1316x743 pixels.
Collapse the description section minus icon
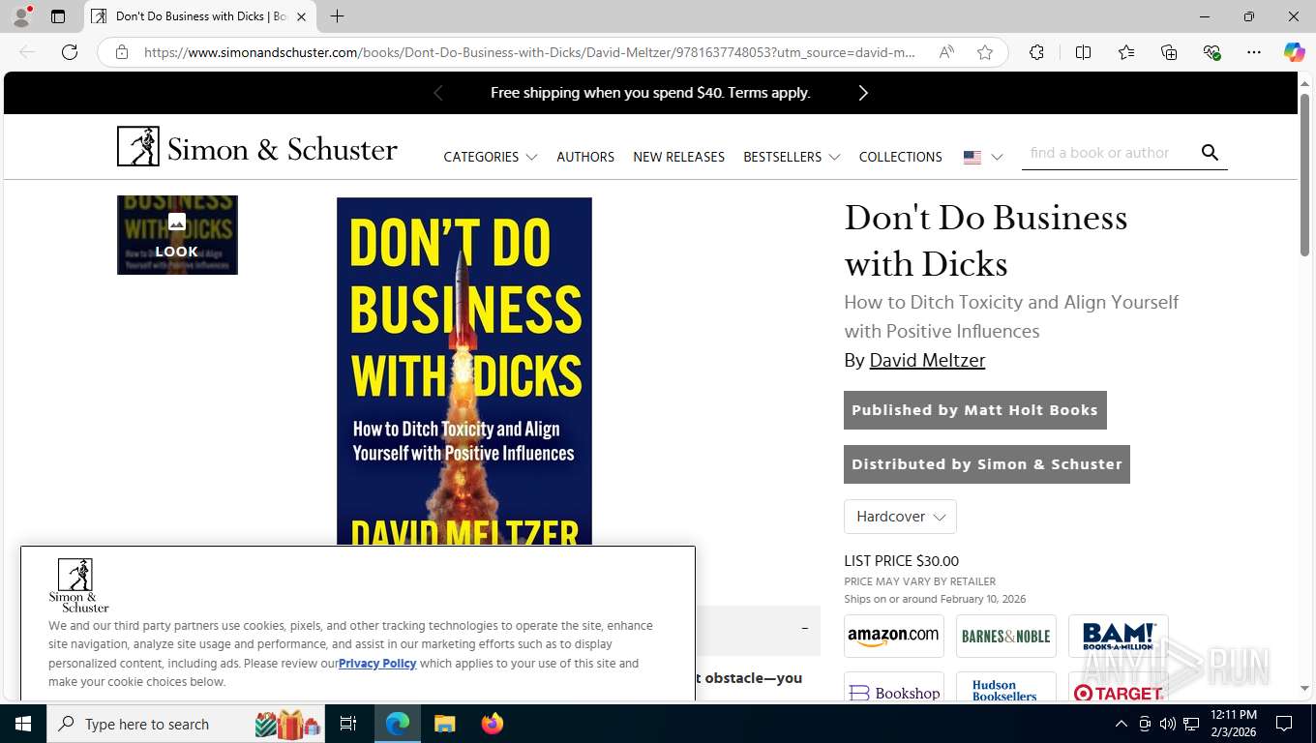coord(805,629)
